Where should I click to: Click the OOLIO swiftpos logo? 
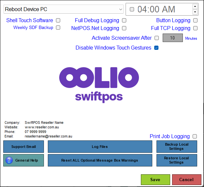(x=99, y=85)
